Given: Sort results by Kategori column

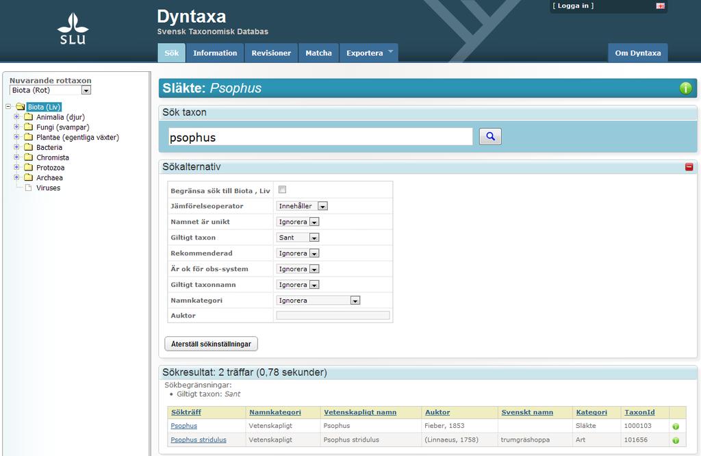Looking at the screenshot, I should click(591, 412).
